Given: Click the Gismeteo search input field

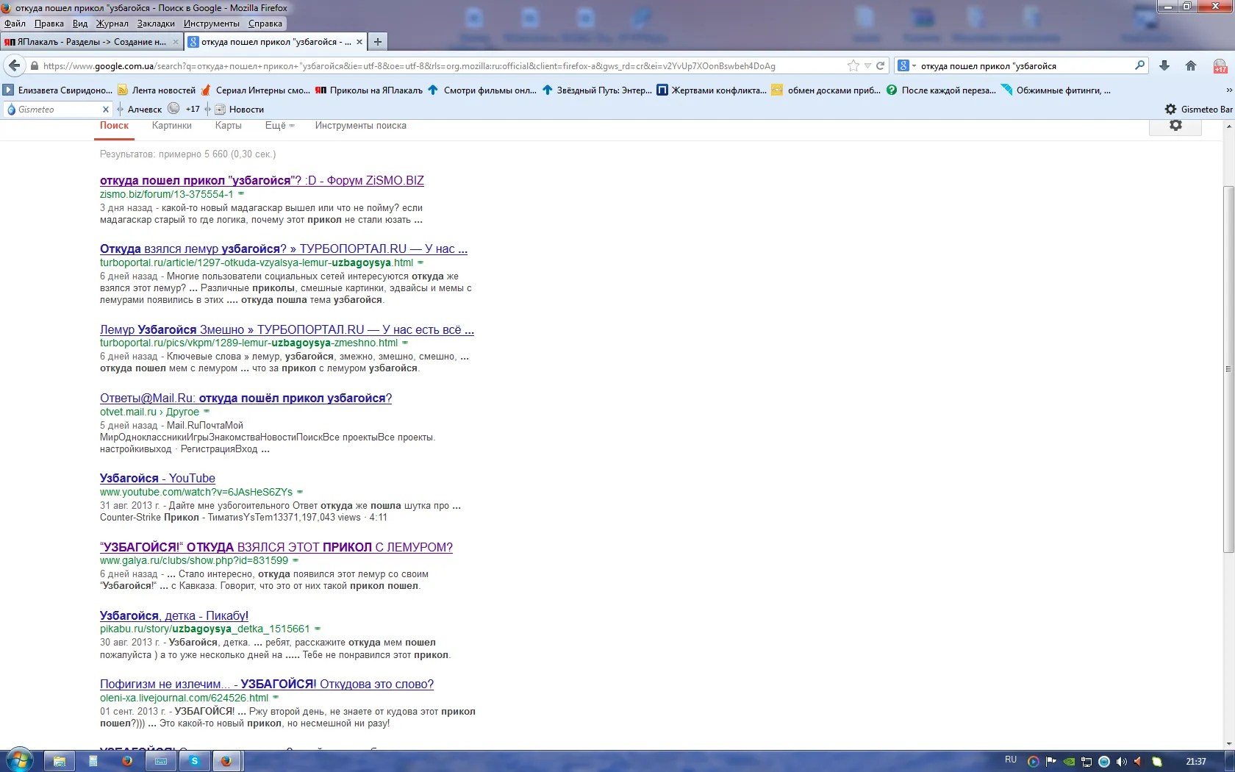Looking at the screenshot, I should 58,110.
